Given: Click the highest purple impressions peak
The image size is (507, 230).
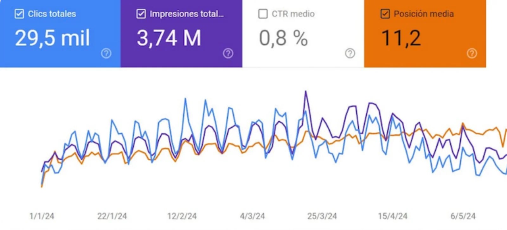Looking at the screenshot, I should click(x=306, y=92).
